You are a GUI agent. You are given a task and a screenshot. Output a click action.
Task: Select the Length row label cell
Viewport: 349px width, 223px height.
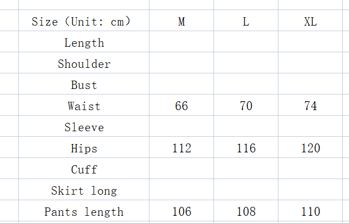pos(84,43)
